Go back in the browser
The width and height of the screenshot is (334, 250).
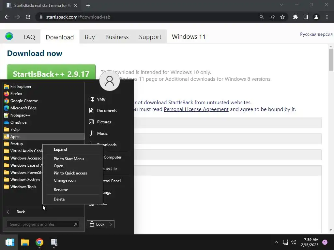coord(7,17)
